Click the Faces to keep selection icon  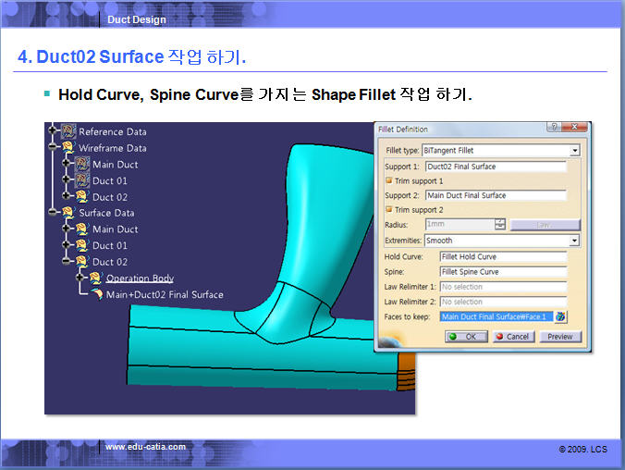[560, 316]
